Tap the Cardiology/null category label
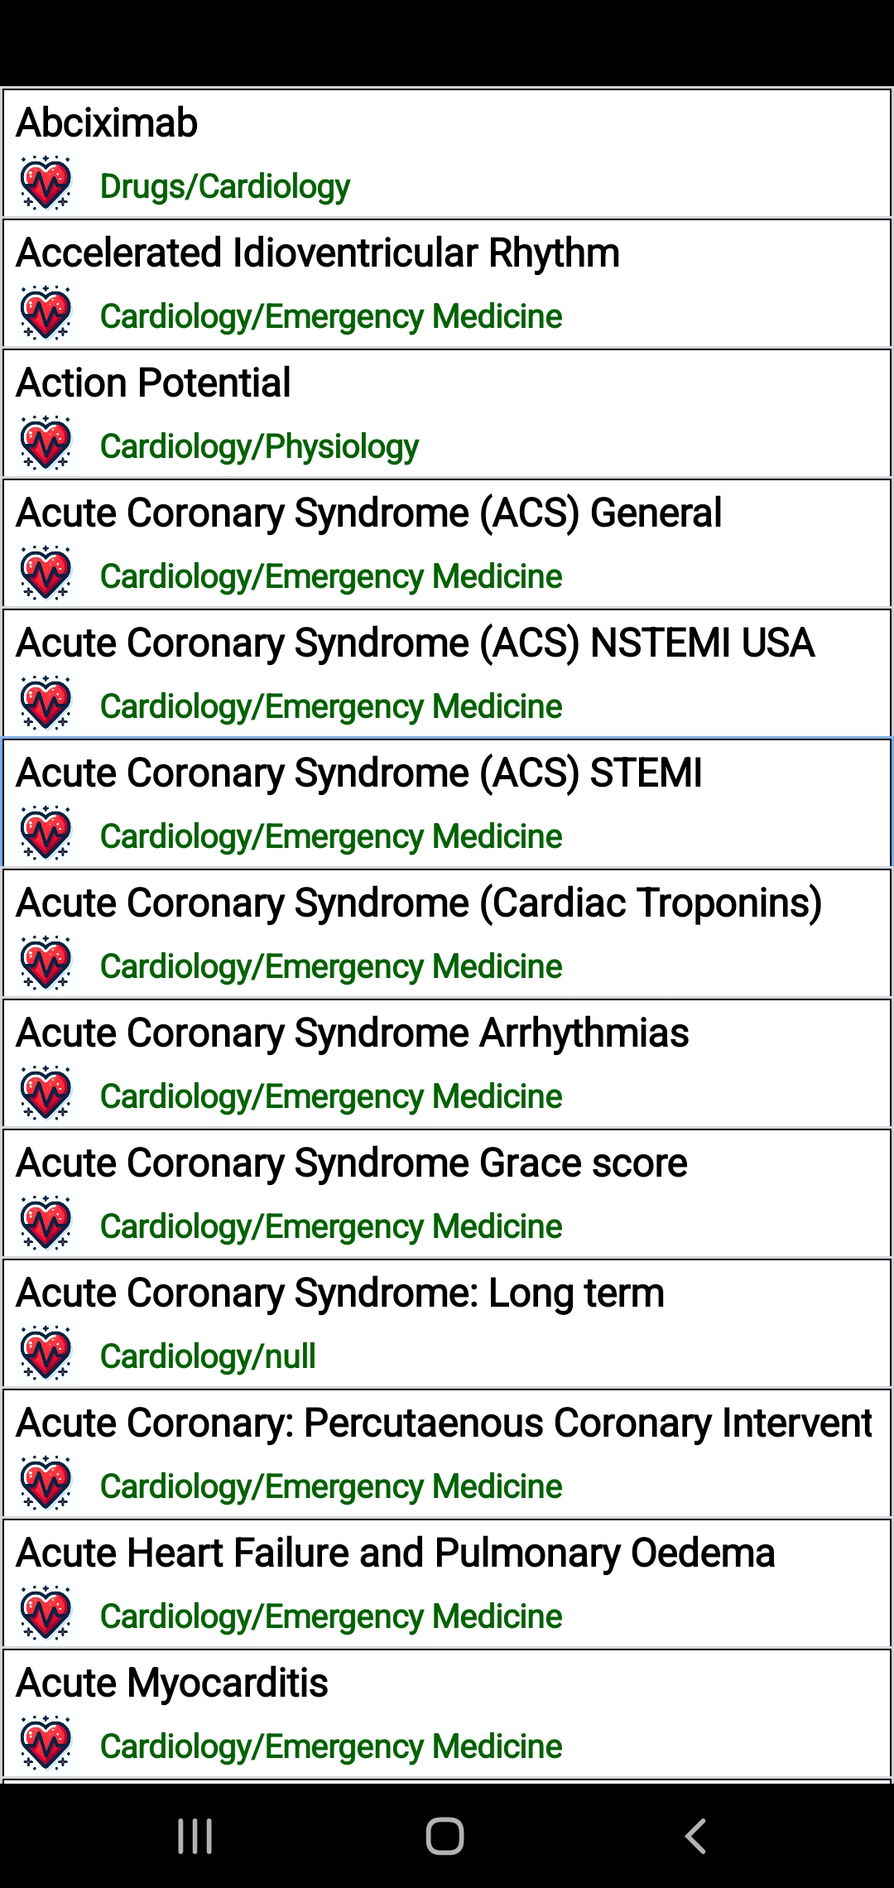 [208, 1356]
